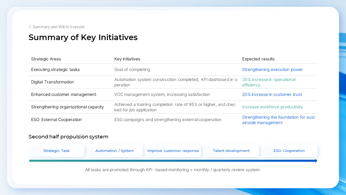This screenshot has height=195, width=346.
Task: Select the Strategic Task button
Action: (x=56, y=151)
